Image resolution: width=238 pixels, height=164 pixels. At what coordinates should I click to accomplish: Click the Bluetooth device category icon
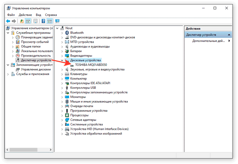(67, 32)
